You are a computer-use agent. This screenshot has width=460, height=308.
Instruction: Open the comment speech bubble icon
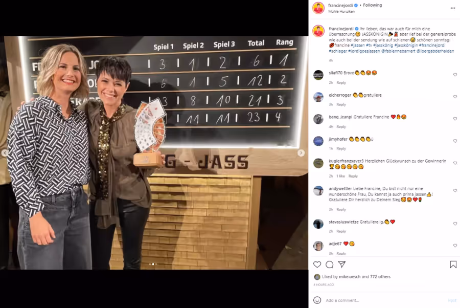[x=330, y=265]
